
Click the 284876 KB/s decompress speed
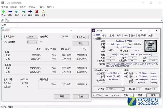tap(35, 68)
